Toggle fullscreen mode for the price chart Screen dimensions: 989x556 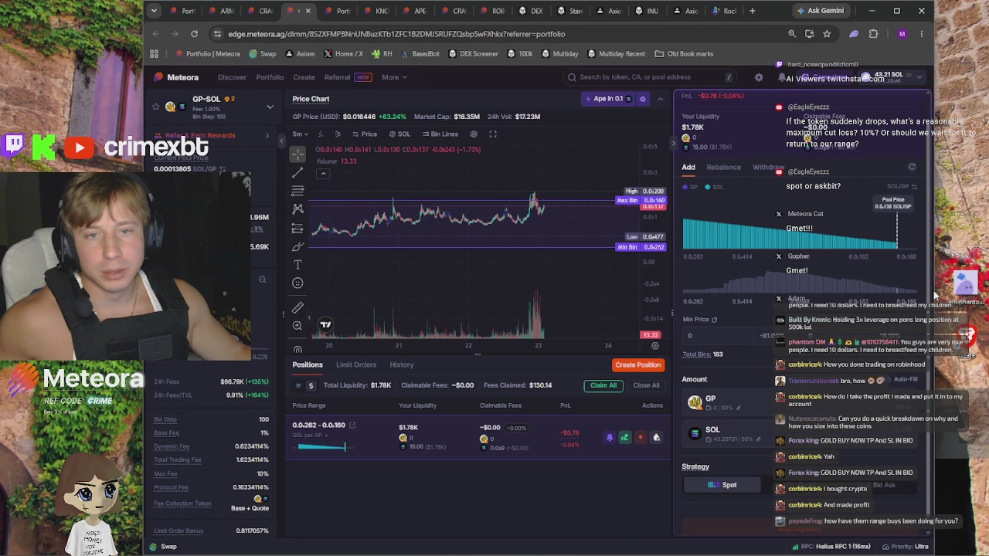click(x=492, y=134)
